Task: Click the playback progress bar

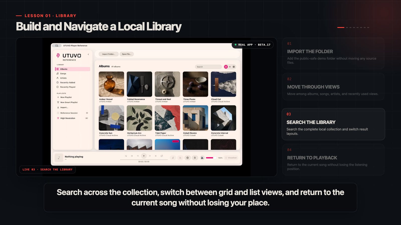Action: tap(144, 159)
